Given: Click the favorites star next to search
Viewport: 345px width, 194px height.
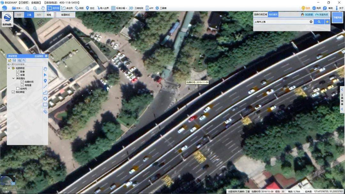Looking at the screenshot, I should [327, 22].
